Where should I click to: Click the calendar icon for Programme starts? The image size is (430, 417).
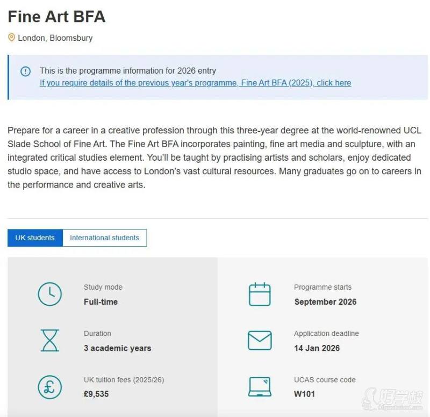click(260, 294)
